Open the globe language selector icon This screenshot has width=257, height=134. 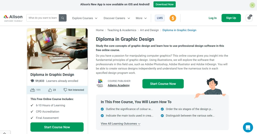[x=249, y=18]
